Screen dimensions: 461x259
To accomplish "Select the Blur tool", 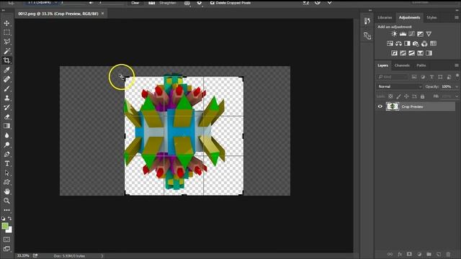I will pyautogui.click(x=6, y=135).
